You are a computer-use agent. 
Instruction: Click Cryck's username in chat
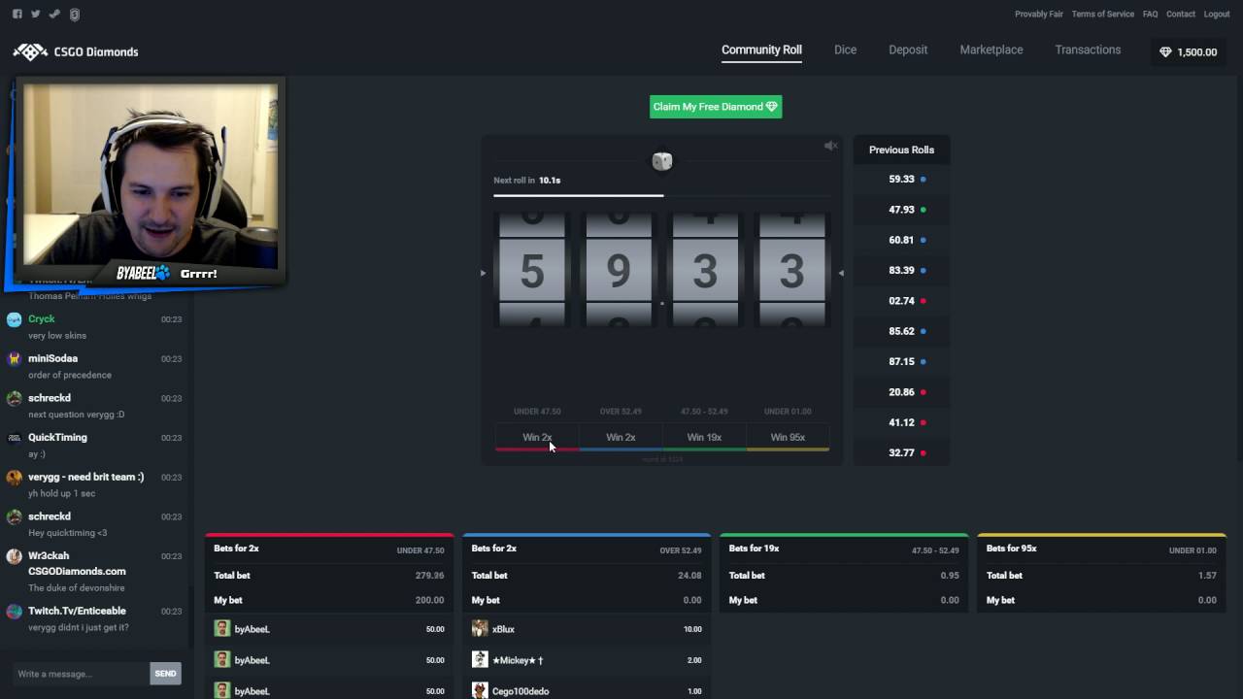pos(42,319)
